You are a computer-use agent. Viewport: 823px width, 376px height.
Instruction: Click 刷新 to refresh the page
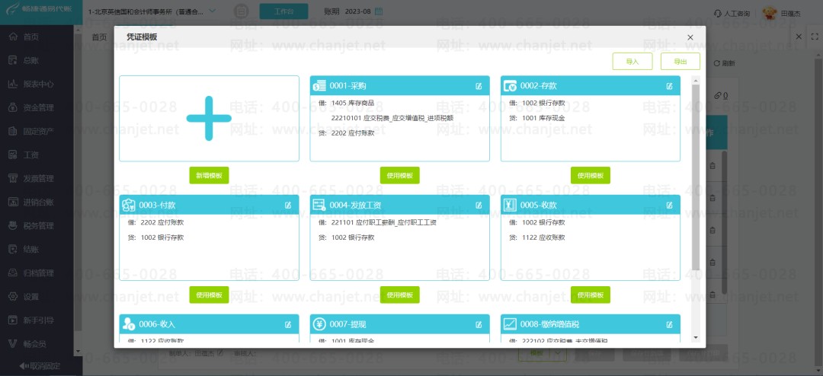click(725, 63)
